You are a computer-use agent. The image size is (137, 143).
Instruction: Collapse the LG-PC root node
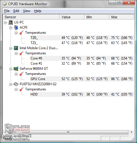(5, 23)
